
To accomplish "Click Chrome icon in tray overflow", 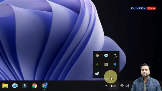I will 97,56.
